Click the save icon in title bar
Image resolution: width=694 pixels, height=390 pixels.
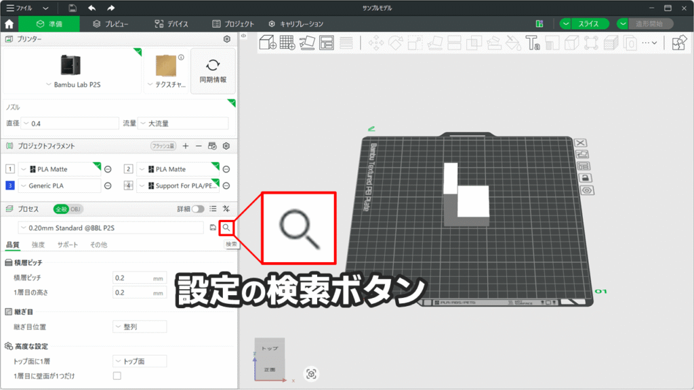coord(73,7)
